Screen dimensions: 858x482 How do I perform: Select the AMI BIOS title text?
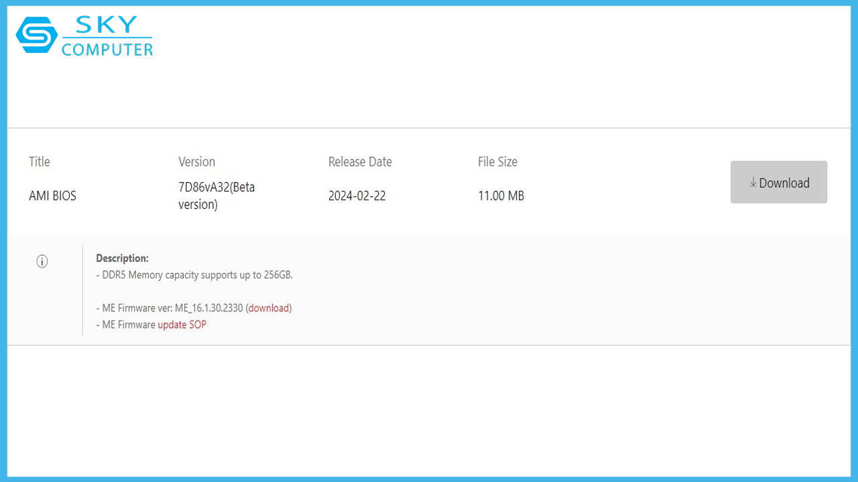[52, 196]
